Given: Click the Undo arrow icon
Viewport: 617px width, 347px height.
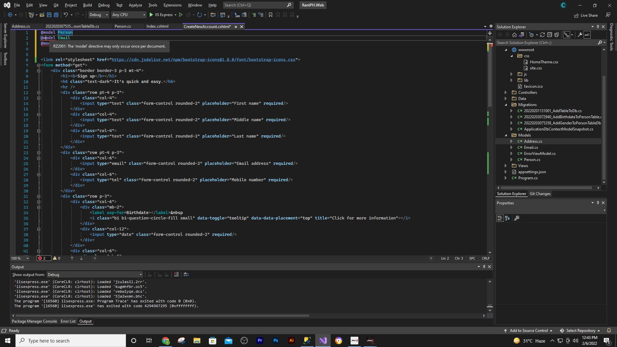Looking at the screenshot, I should point(66,15).
